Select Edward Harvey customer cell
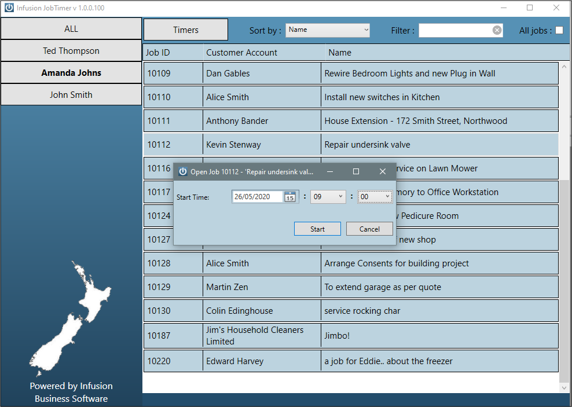 click(262, 361)
